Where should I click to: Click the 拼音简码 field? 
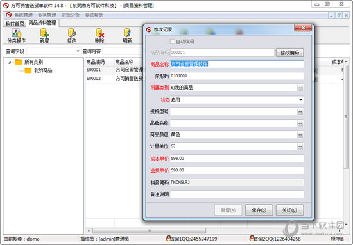click(x=237, y=182)
